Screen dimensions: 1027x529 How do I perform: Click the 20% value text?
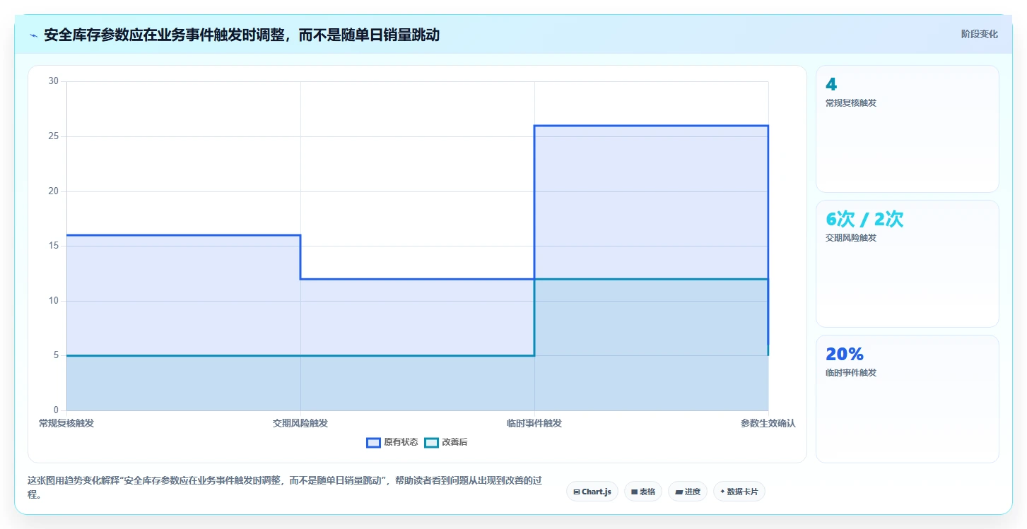click(x=845, y=355)
